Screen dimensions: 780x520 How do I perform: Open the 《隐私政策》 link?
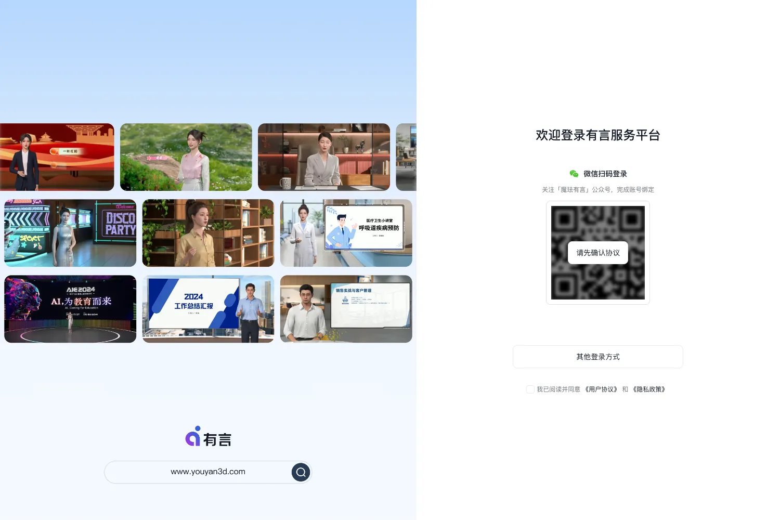point(649,389)
